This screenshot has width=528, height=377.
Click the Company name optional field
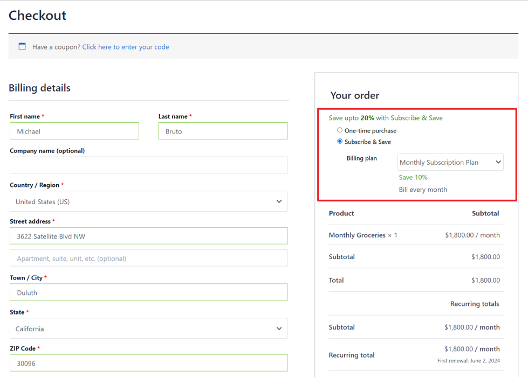(148, 165)
